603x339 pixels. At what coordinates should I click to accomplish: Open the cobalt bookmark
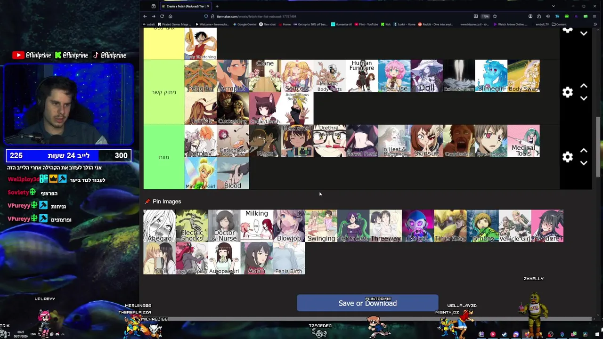coord(149,24)
